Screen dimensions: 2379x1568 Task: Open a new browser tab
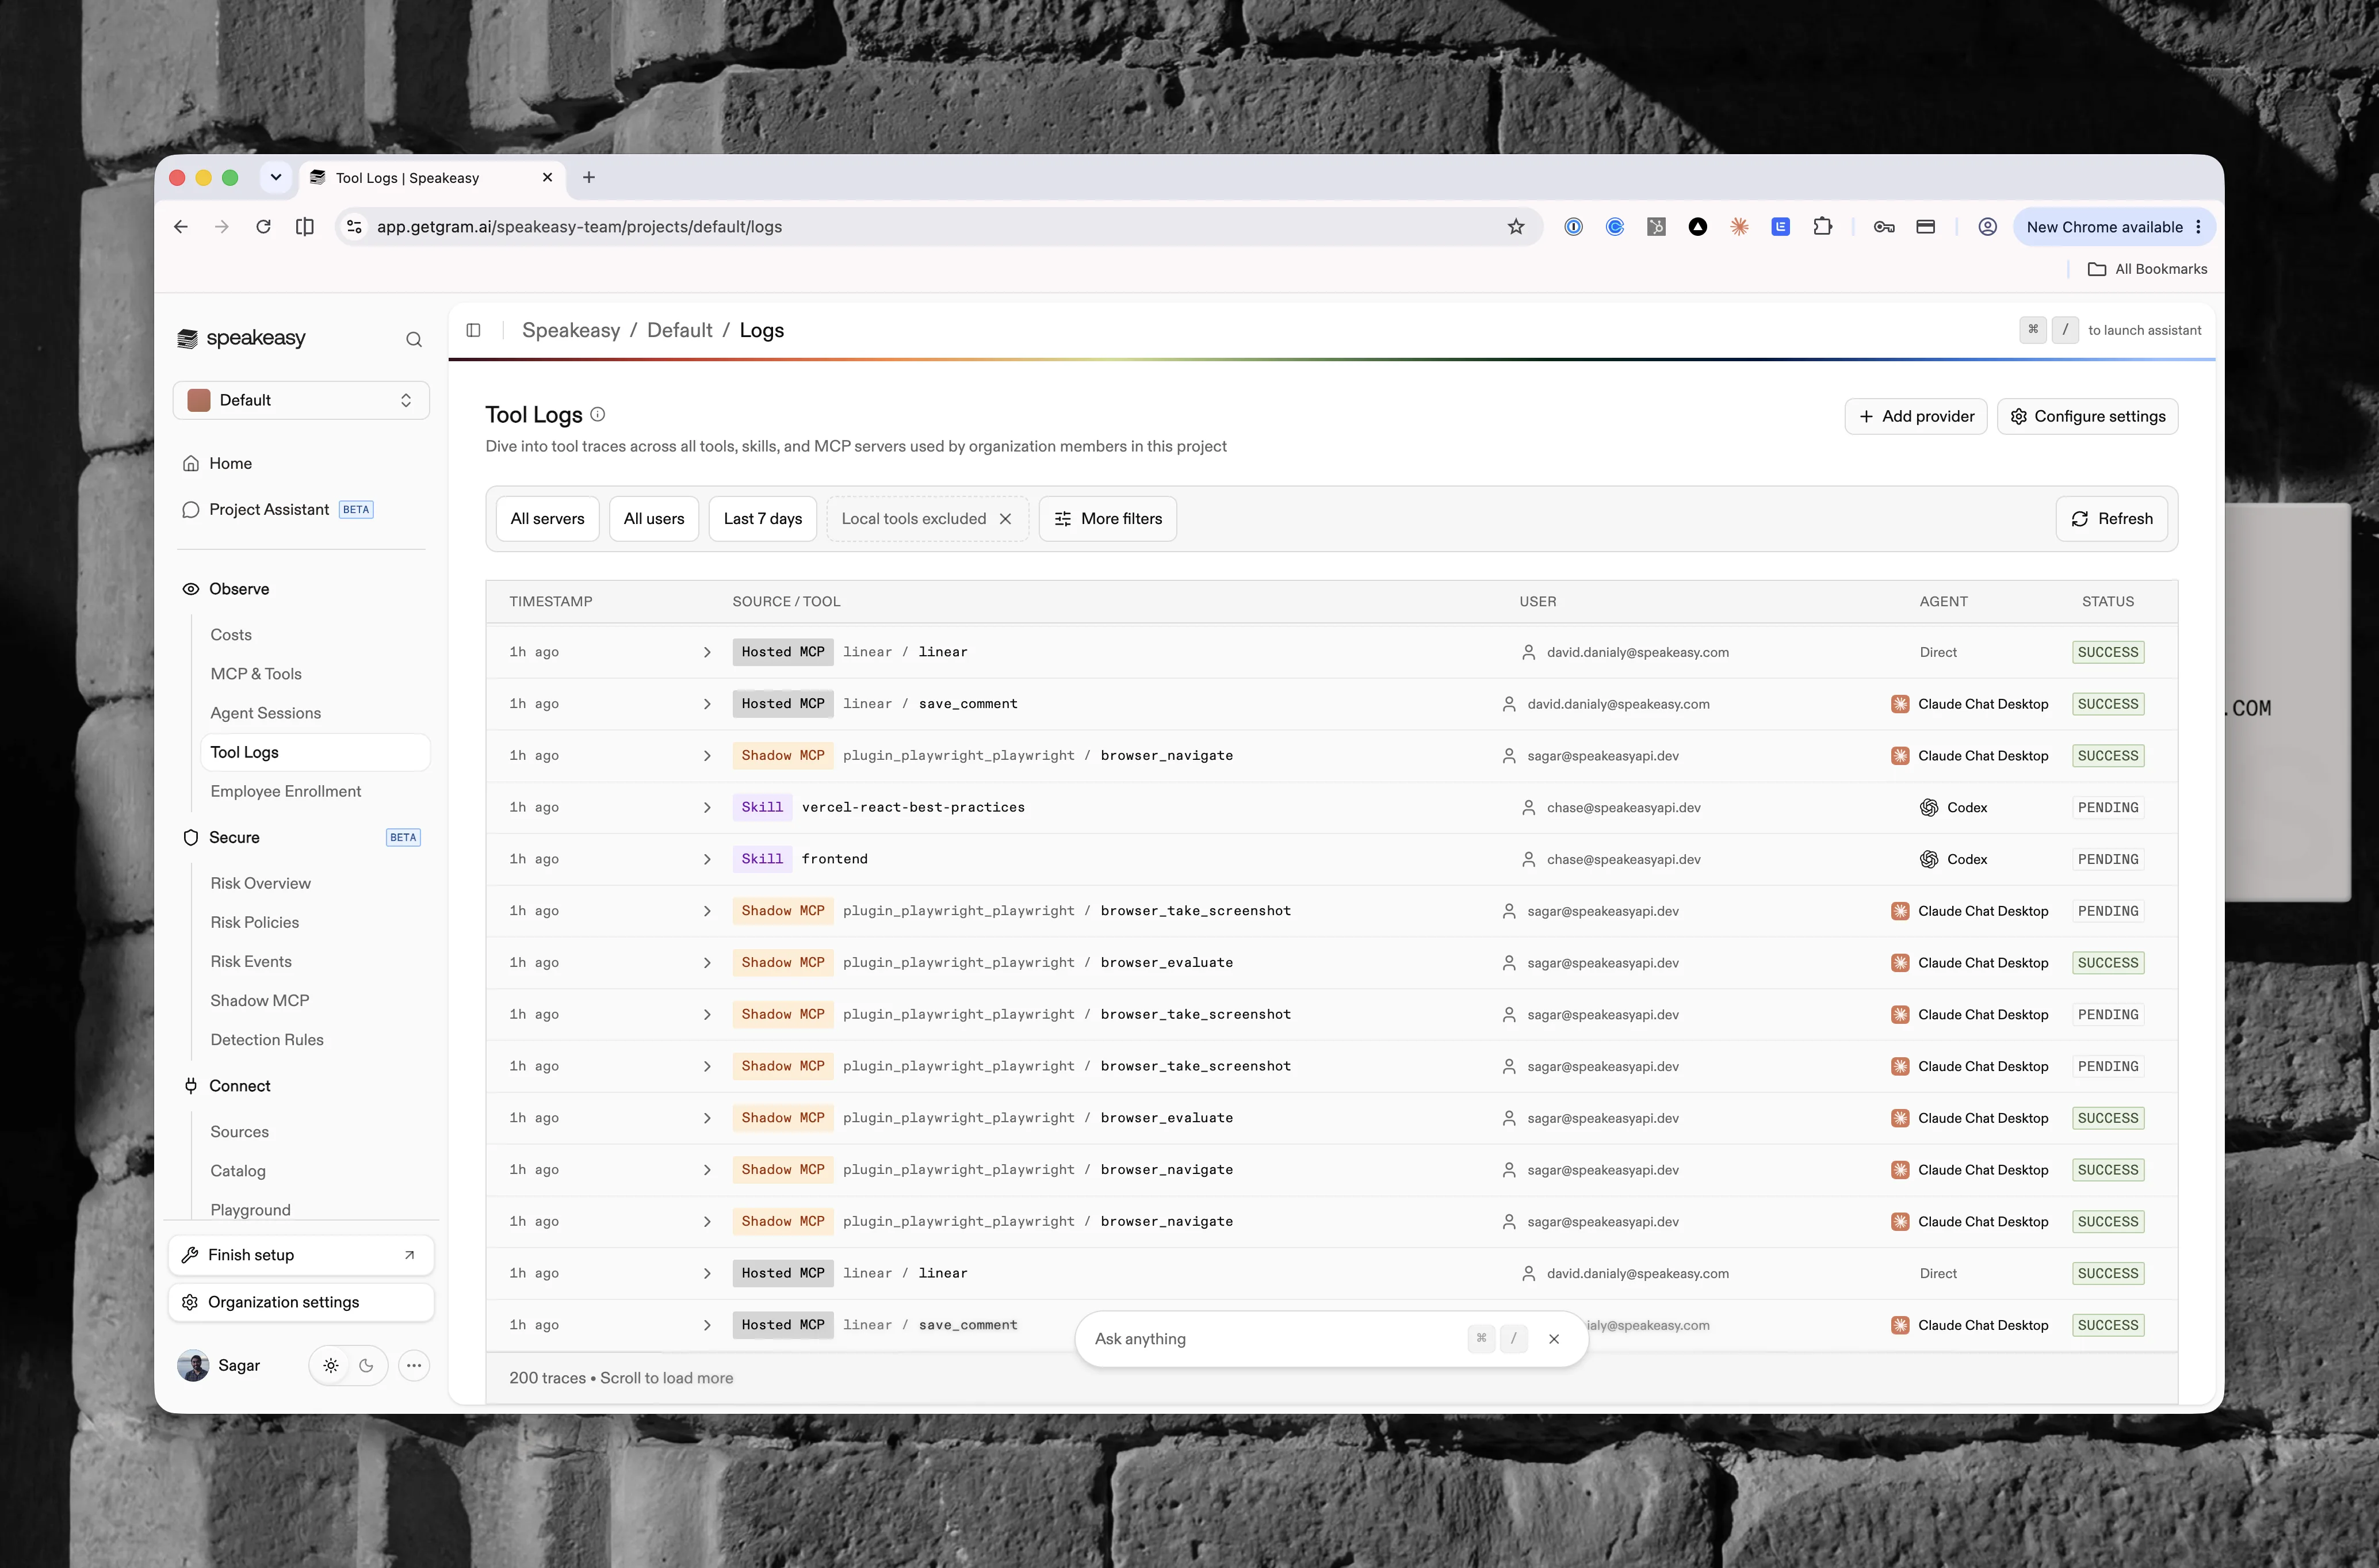point(589,177)
